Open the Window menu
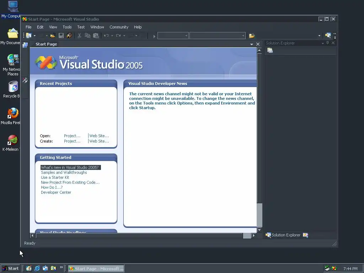The height and width of the screenshot is (273, 364). 97,27
